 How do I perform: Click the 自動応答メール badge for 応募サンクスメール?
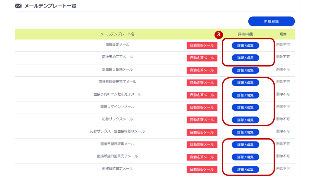pyautogui.click(x=201, y=120)
